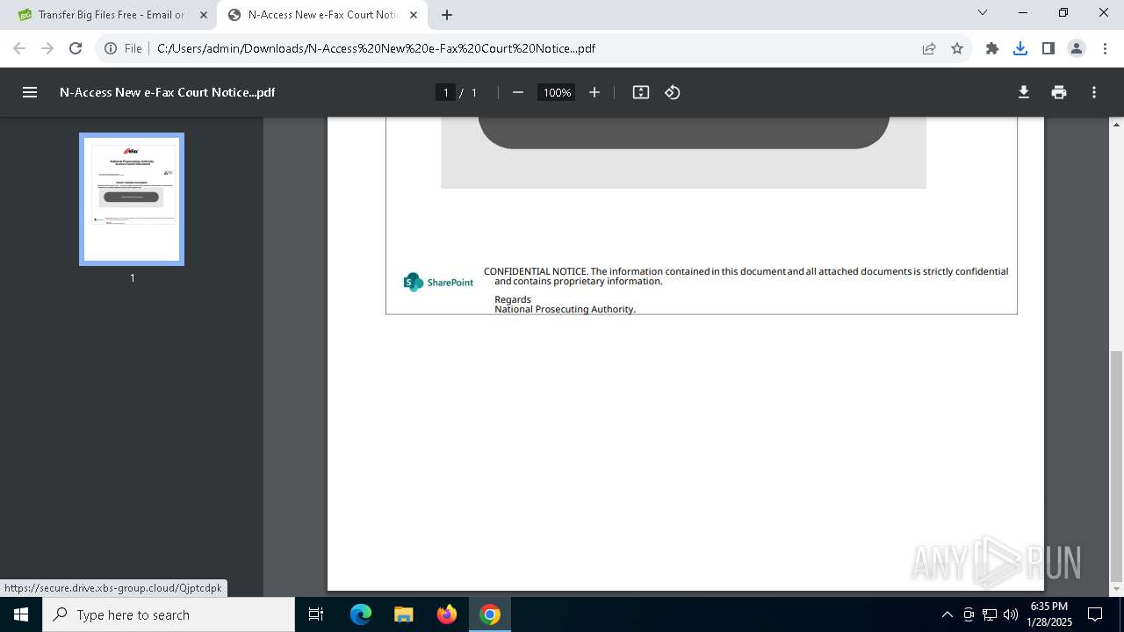
Task: Close the Transfer Big Files Free tab
Action: click(x=204, y=15)
